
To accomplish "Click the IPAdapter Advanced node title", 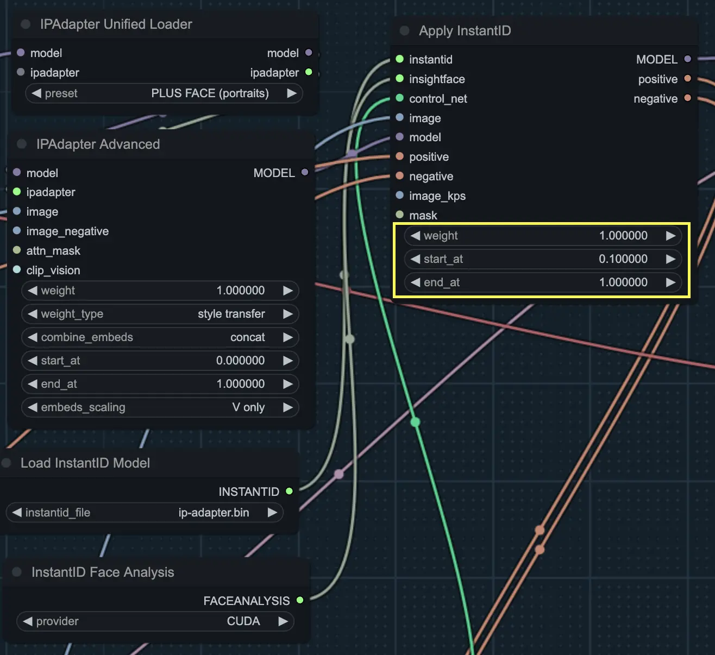I will (98, 144).
